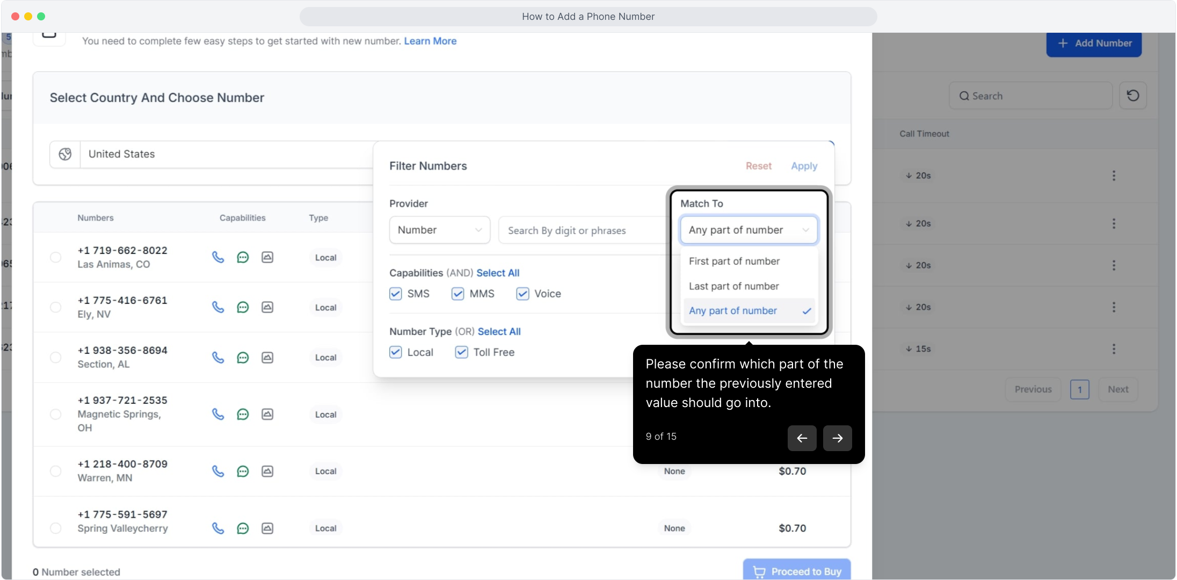This screenshot has height=580, width=1177.
Task: Open three-dot menu for fourth 20s row
Action: (1114, 307)
